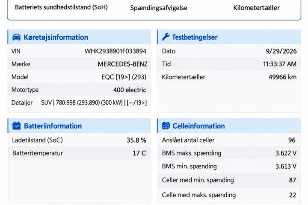Image resolution: width=308 pixels, height=205 pixels.
Task: Click the VIN row label
Action: point(16,51)
